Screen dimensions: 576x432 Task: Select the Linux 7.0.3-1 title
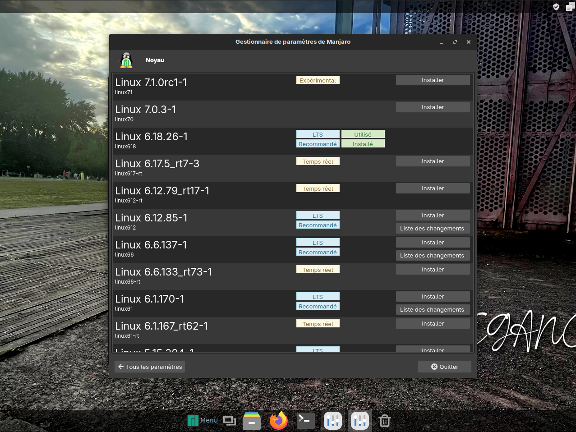pyautogui.click(x=146, y=110)
